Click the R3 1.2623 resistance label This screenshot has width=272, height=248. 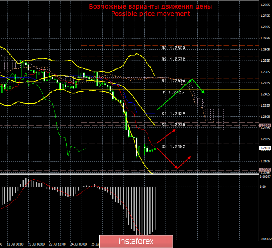(x=173, y=48)
